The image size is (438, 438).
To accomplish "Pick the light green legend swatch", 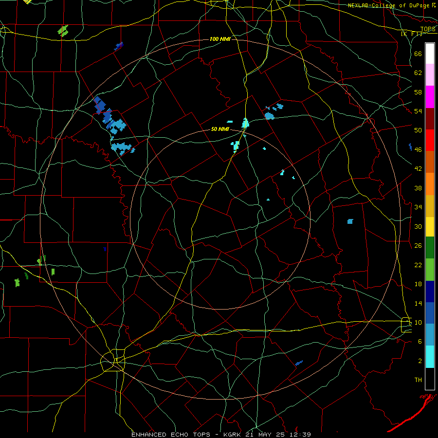I will click(430, 270).
